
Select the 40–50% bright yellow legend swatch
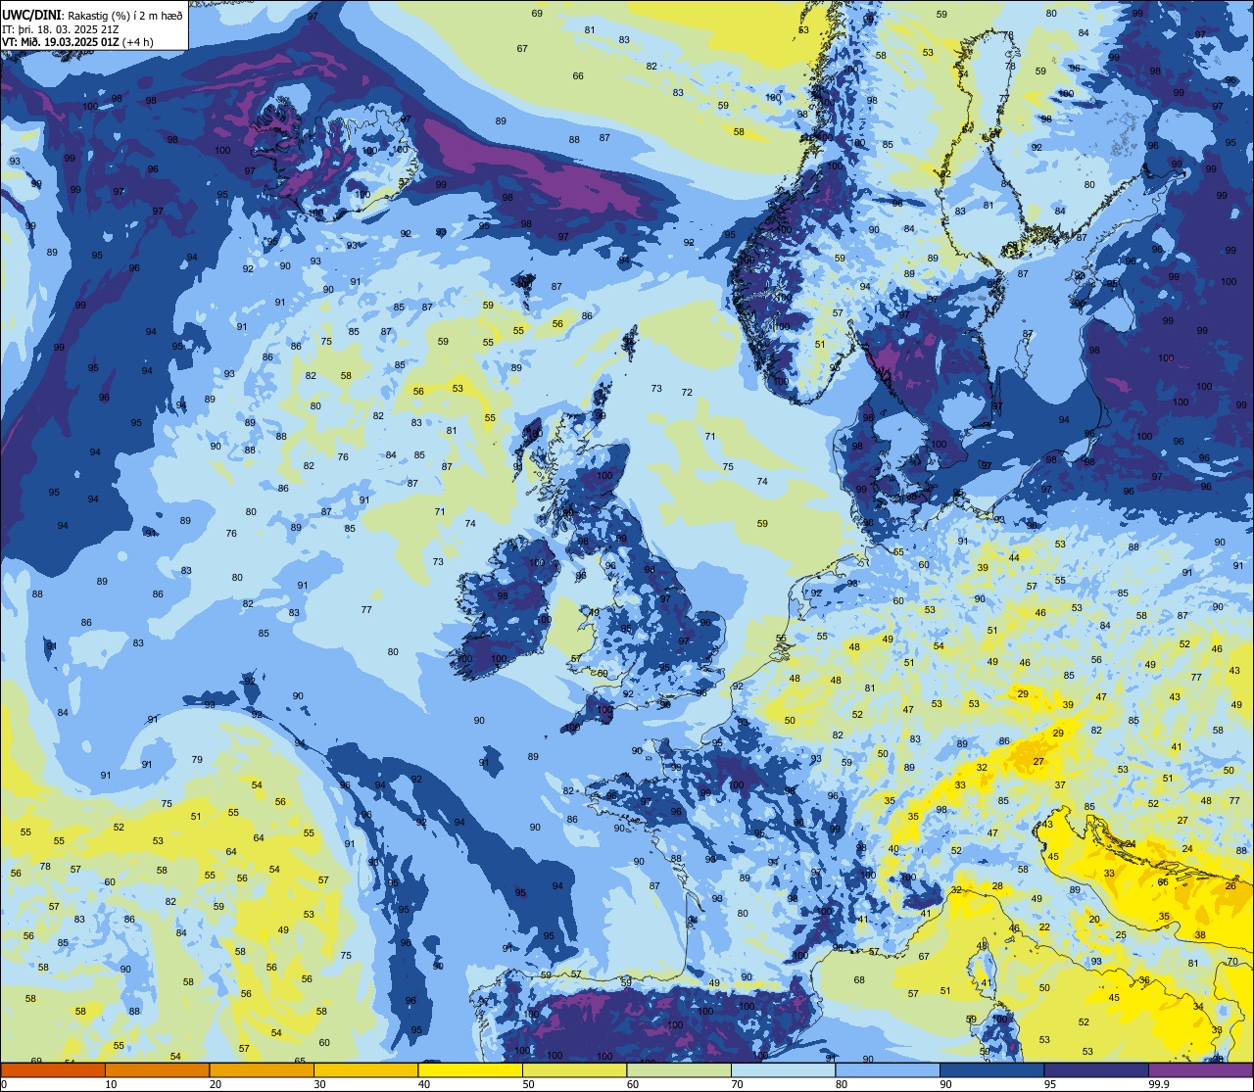pyautogui.click(x=470, y=1069)
